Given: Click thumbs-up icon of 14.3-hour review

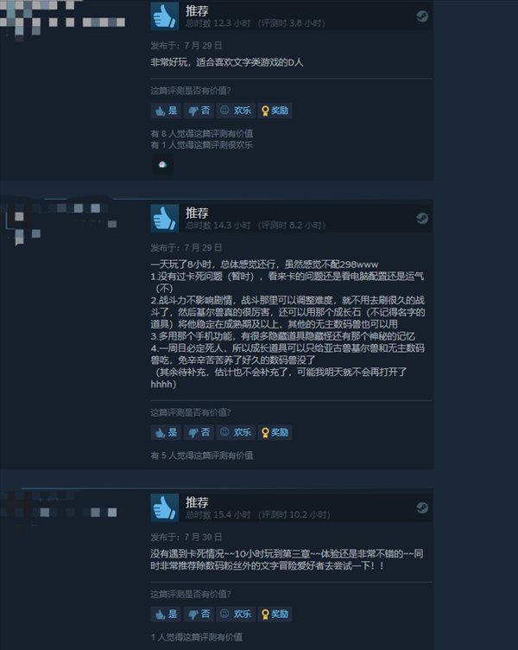Looking at the screenshot, I should click(165, 218).
